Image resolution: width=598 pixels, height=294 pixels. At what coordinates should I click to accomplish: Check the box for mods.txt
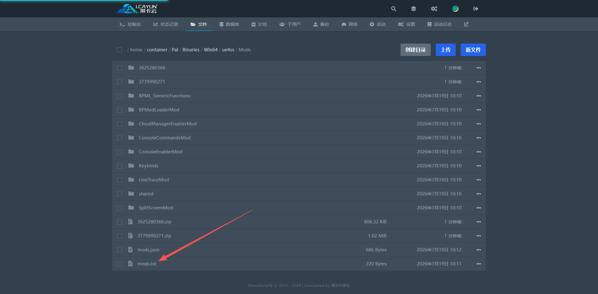[120, 264]
